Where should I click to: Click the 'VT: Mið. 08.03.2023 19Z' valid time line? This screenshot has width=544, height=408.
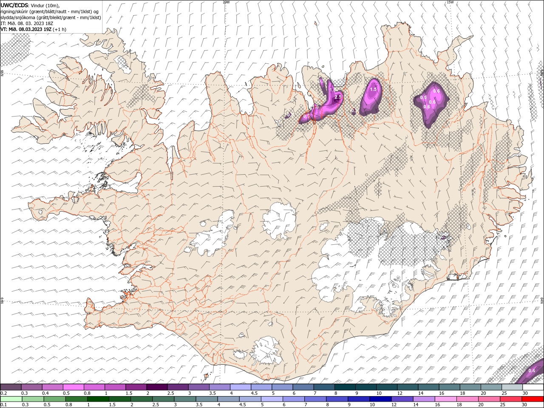[x=33, y=29]
